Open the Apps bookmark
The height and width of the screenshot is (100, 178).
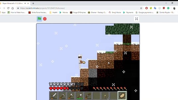coord(3,12)
